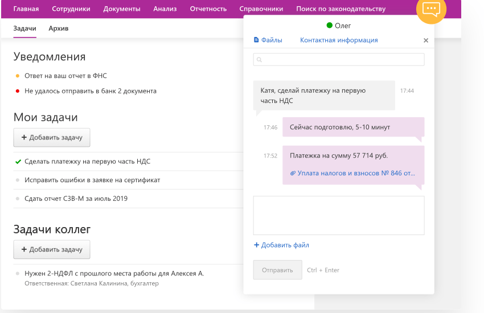The width and height of the screenshot is (484, 313).
Task: Open the Сотрудники menu
Action: tap(71, 9)
